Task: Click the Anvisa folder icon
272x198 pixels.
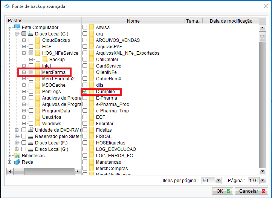Action: pos(92,28)
